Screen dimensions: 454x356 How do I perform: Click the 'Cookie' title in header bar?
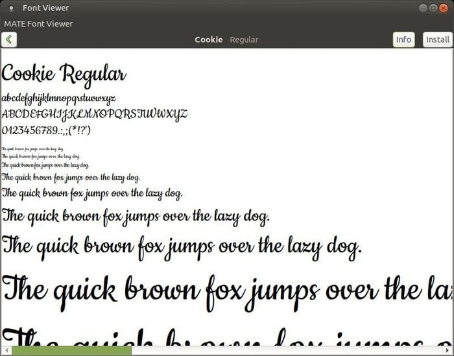pyautogui.click(x=208, y=40)
